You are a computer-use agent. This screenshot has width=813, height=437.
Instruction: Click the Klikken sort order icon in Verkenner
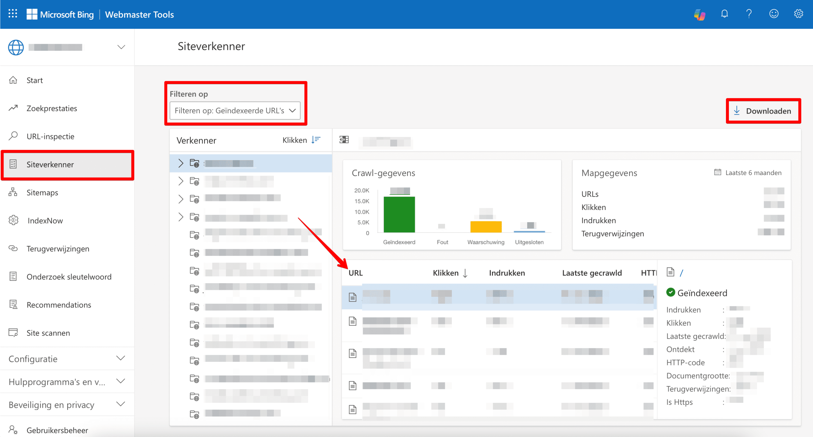click(316, 140)
